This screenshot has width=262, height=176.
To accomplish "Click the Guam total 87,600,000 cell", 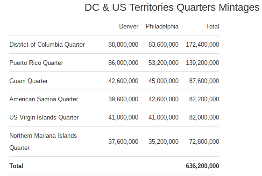I will (204, 81).
